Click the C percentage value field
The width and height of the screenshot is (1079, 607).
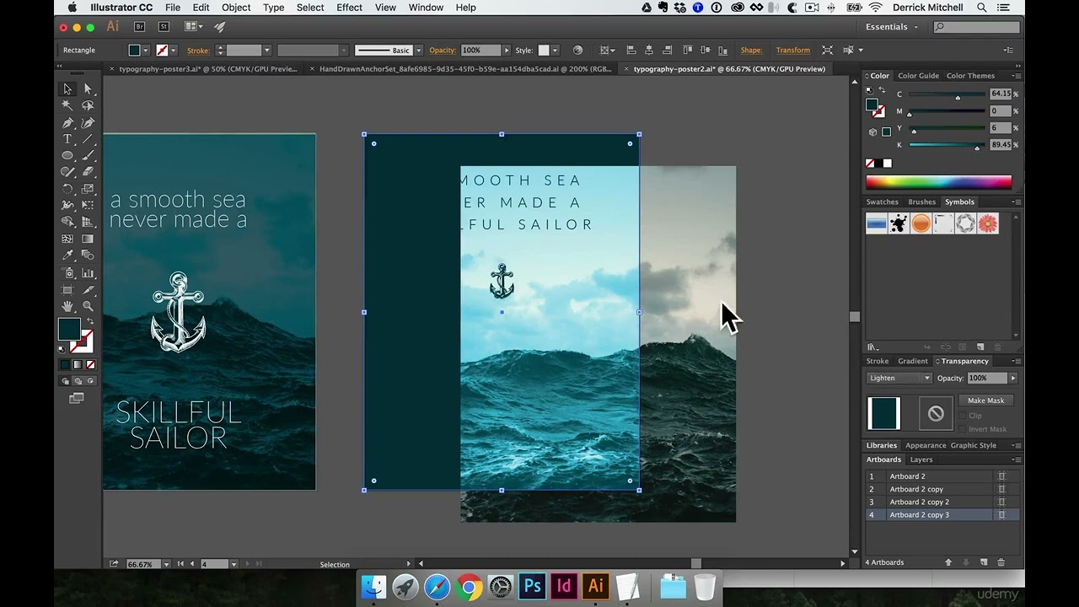pos(1001,94)
